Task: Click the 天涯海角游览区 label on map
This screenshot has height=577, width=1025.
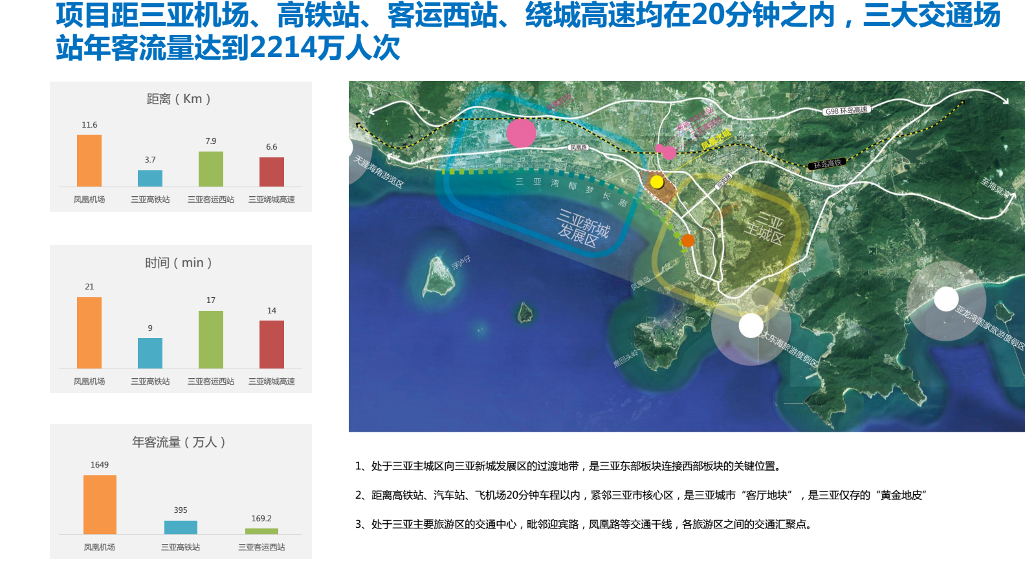Action: pyautogui.click(x=379, y=172)
